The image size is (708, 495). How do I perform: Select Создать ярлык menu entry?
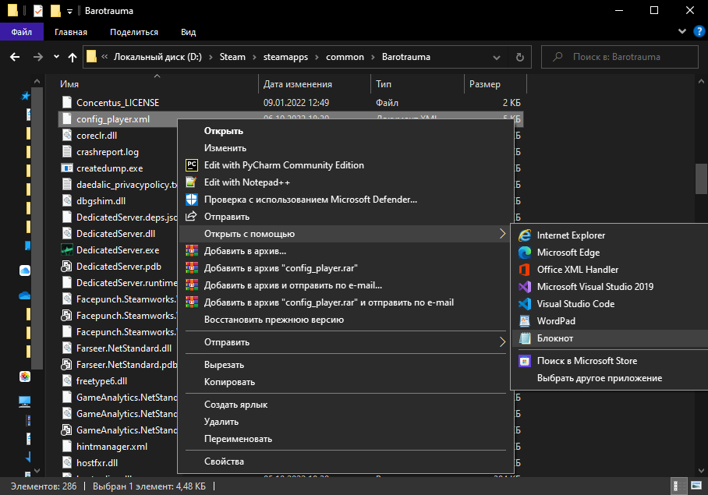[346, 405]
